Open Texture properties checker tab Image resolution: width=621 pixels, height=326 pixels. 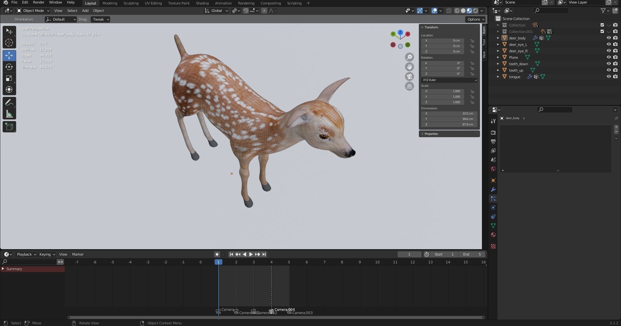point(493,246)
